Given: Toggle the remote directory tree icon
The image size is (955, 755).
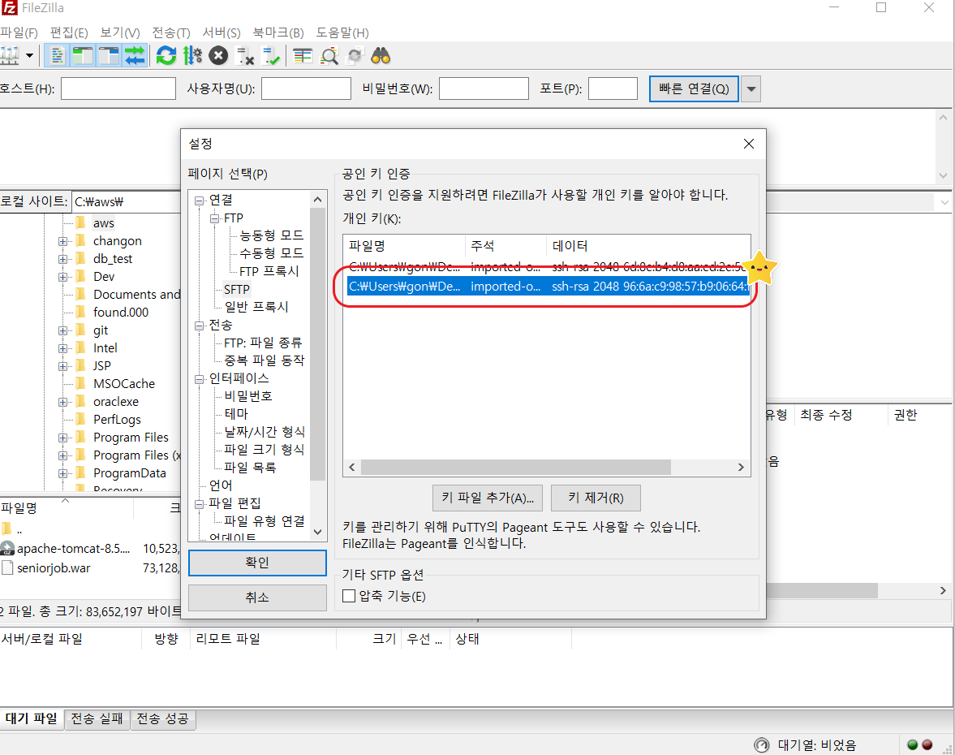Looking at the screenshot, I should coord(109,56).
